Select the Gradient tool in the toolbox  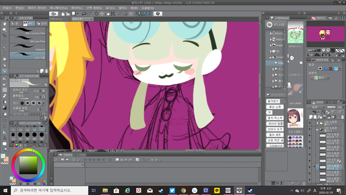click(4, 108)
